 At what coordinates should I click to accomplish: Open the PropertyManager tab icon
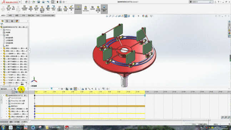click(7, 21)
